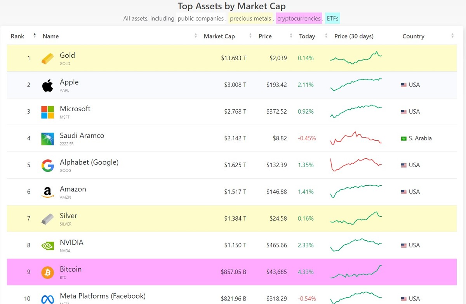Toggle the precious metals filter
The width and height of the screenshot is (466, 304).
250,18
